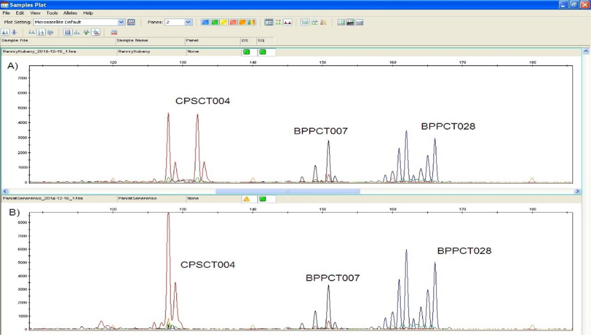Click the vertical scrollbar's up arrow
Image resolution: width=591 pixels, height=335 pixels.
coord(586,51)
